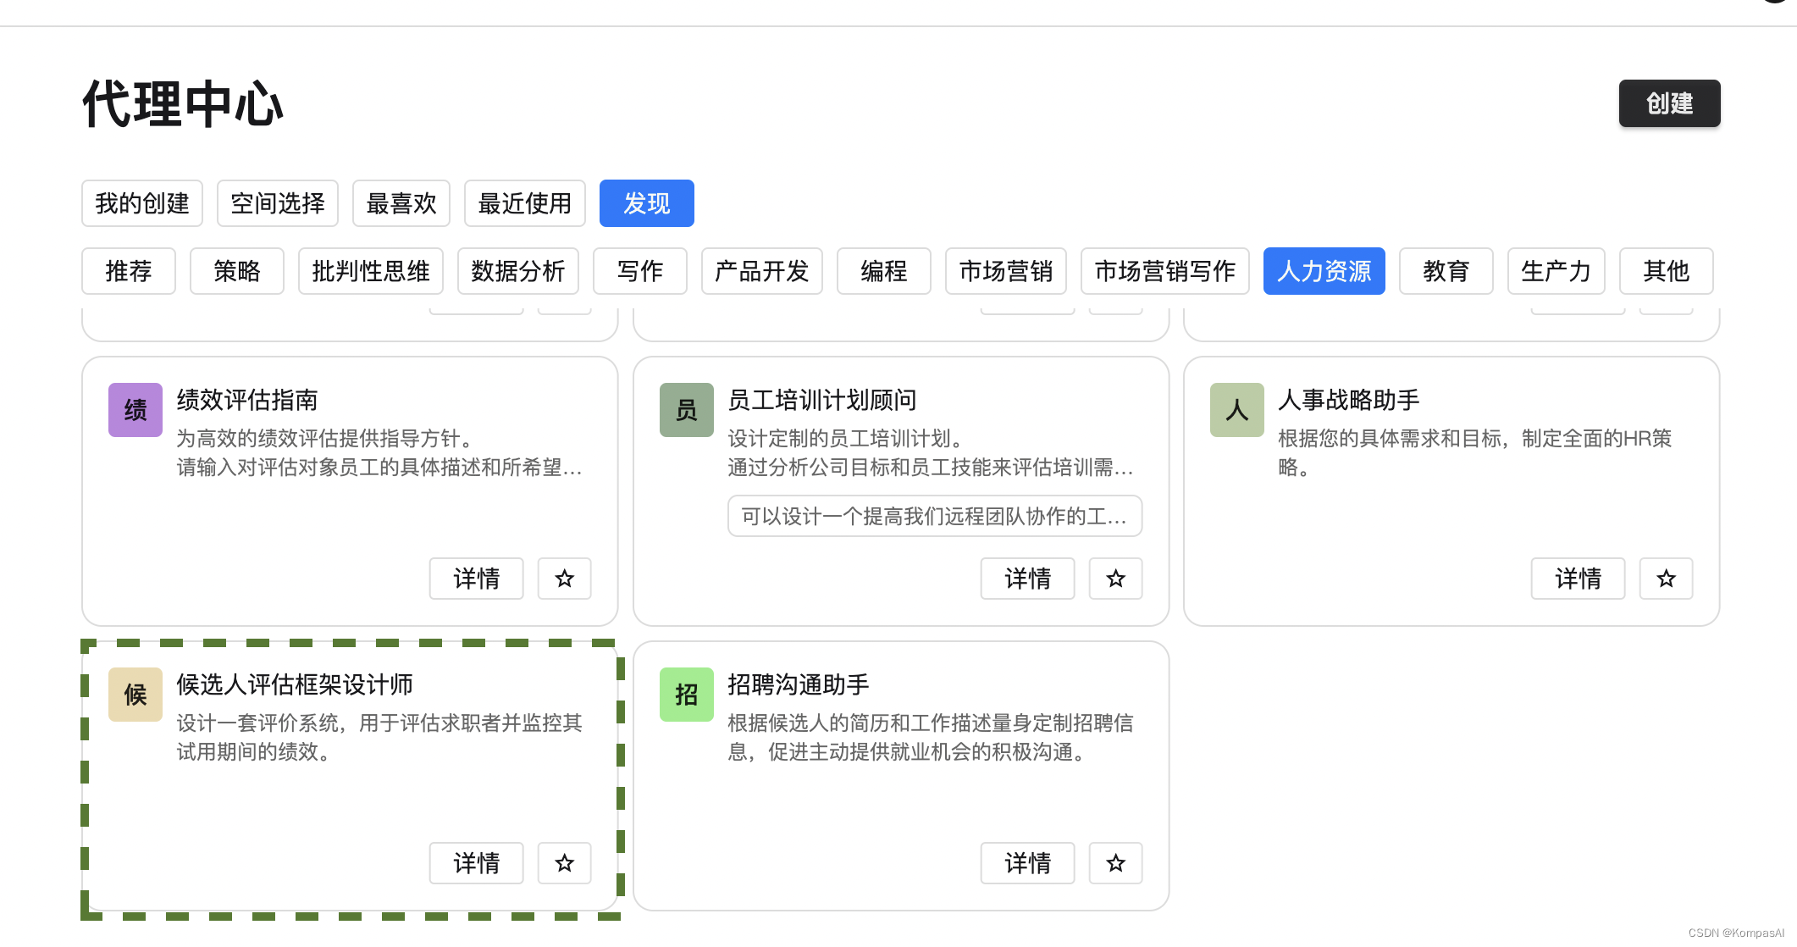Click the bright green 招 avatar icon
This screenshot has width=1797, height=947.
pos(686,695)
